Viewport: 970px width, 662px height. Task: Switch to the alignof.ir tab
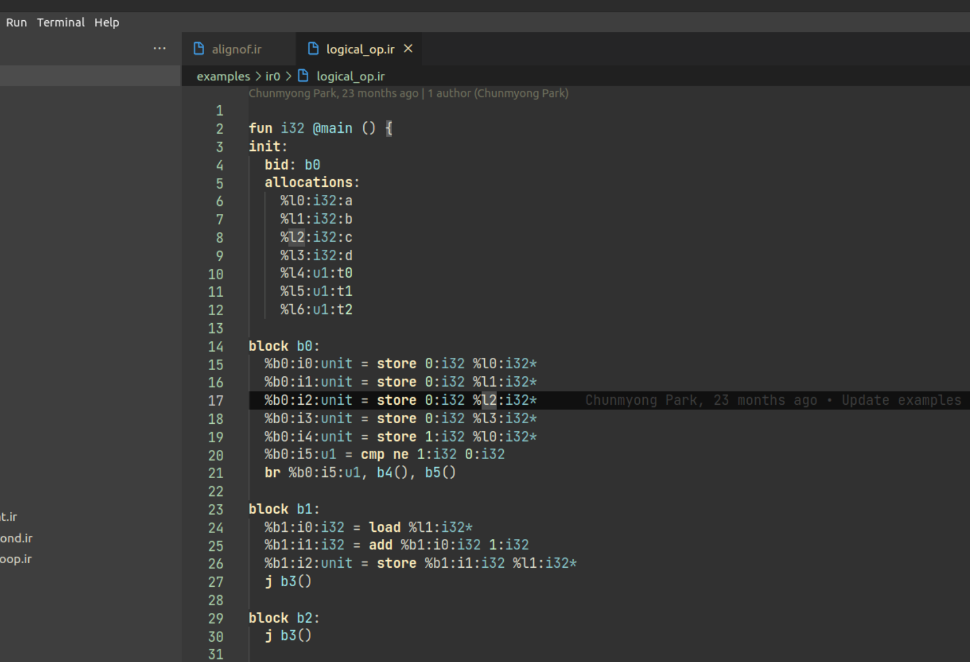pos(237,49)
